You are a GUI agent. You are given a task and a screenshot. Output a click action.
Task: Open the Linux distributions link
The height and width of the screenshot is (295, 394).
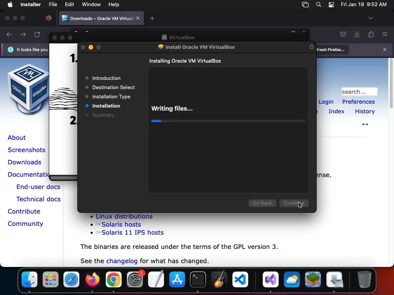[x=124, y=216]
